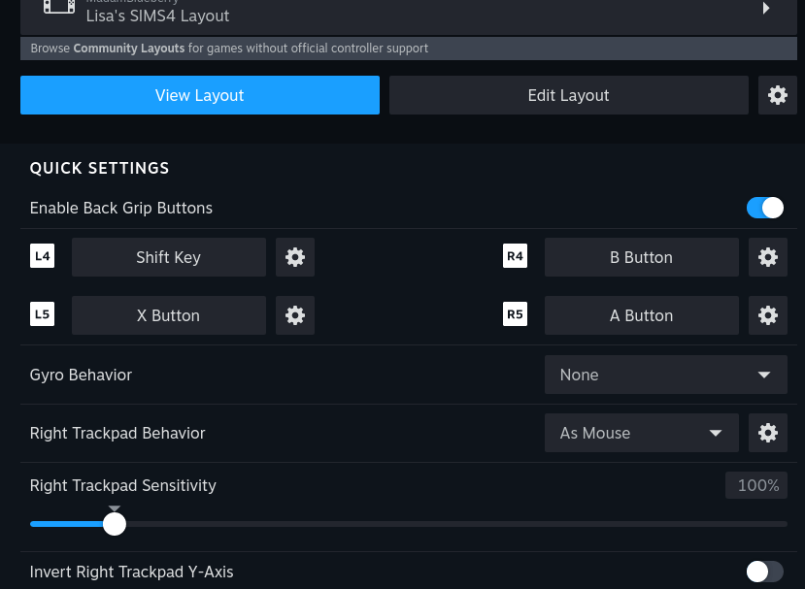Select the R5 A Button binding
Viewport: 805px width, 589px height.
(x=641, y=315)
